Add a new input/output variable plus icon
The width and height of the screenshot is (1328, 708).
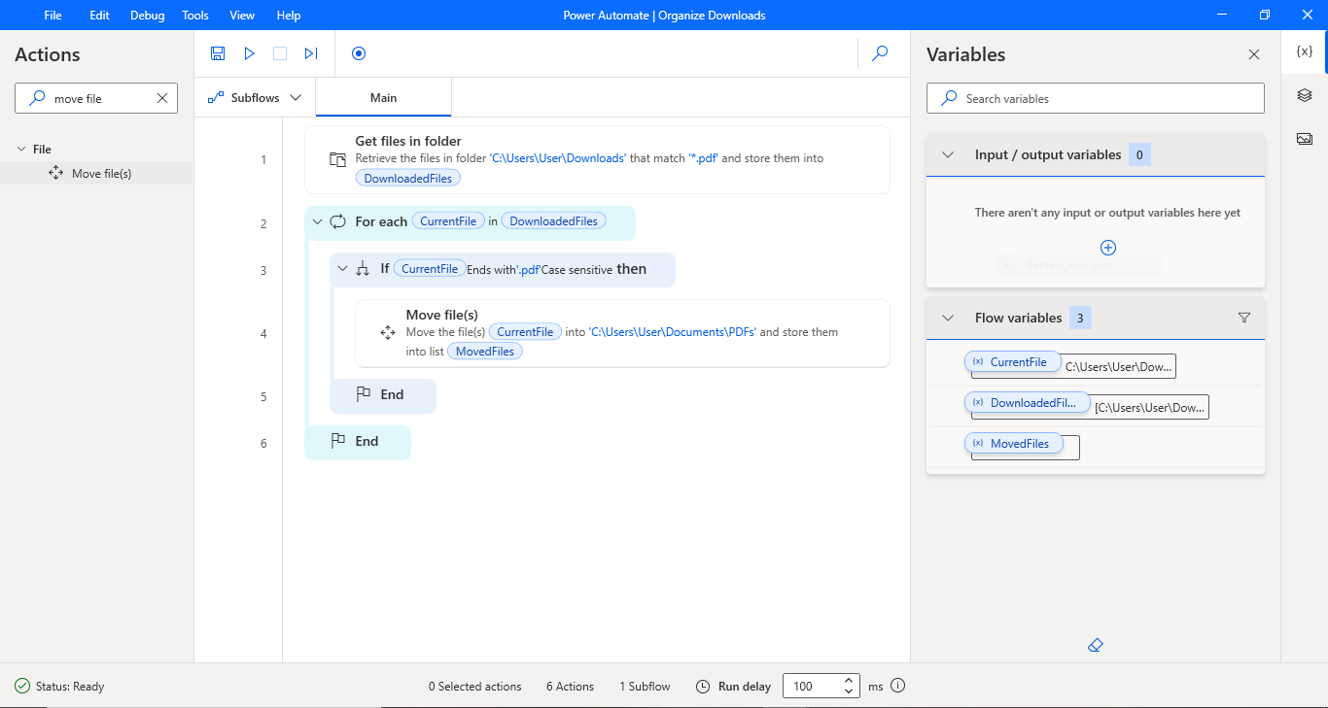1108,248
